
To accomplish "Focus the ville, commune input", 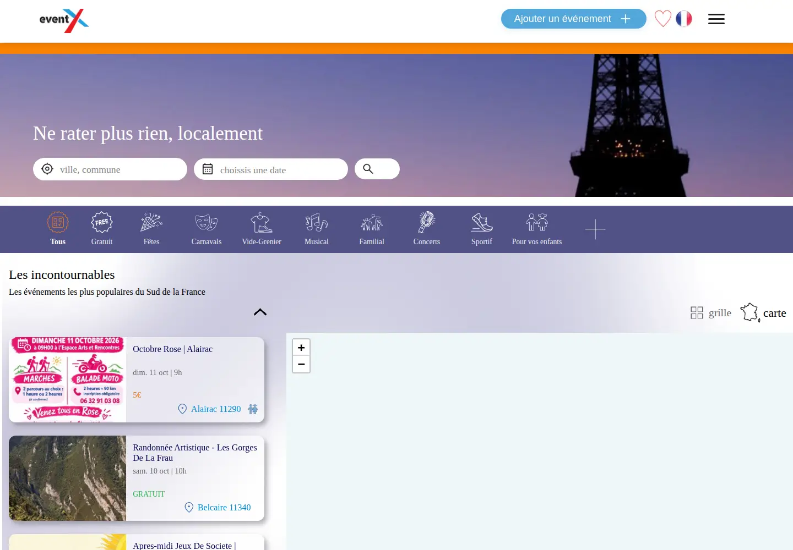I will pyautogui.click(x=110, y=169).
